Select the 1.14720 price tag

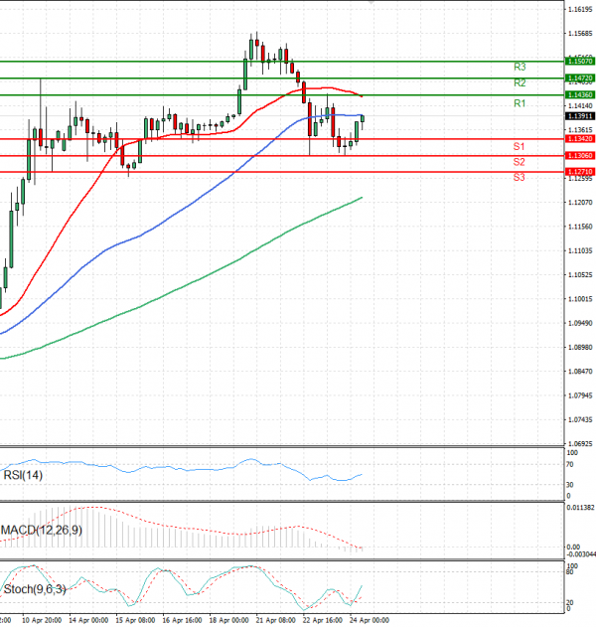pos(580,78)
